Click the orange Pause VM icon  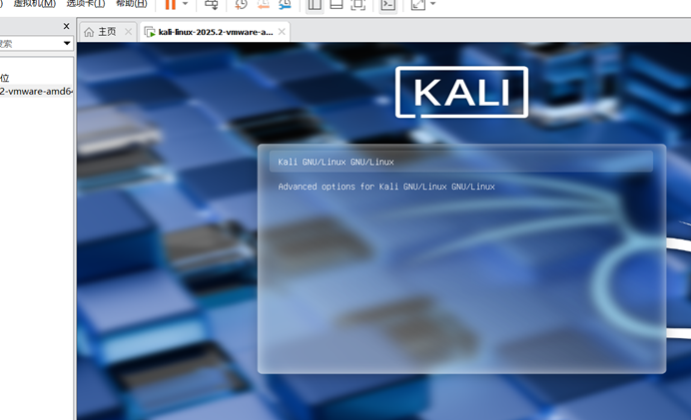(170, 4)
